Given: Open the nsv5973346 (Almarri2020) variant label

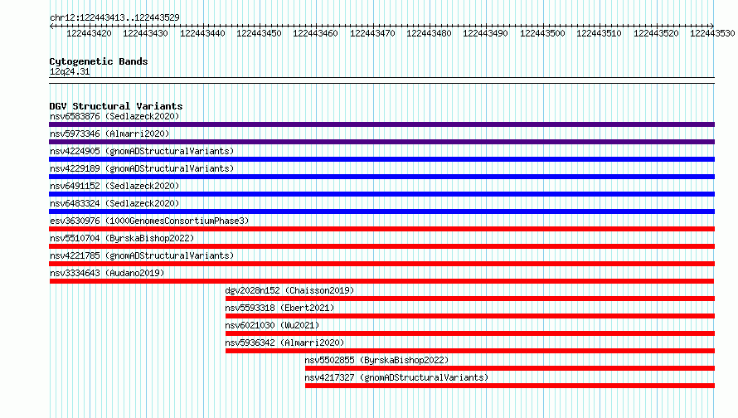Looking at the screenshot, I should click(109, 134).
